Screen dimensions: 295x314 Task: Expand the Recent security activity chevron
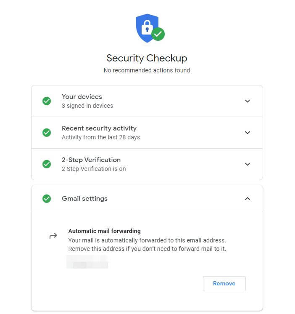point(248,133)
